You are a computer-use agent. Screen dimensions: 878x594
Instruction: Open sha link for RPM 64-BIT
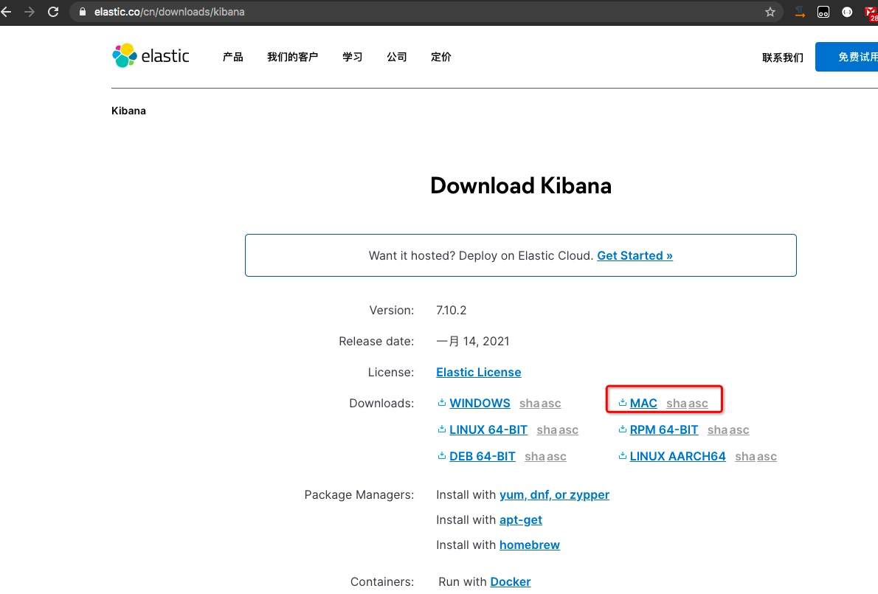(718, 430)
